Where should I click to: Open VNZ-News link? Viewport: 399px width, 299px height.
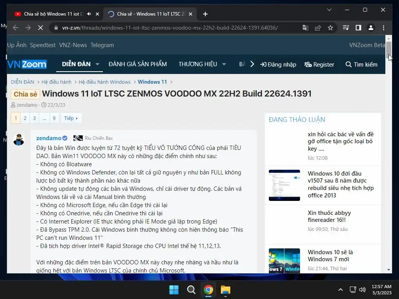(73, 45)
